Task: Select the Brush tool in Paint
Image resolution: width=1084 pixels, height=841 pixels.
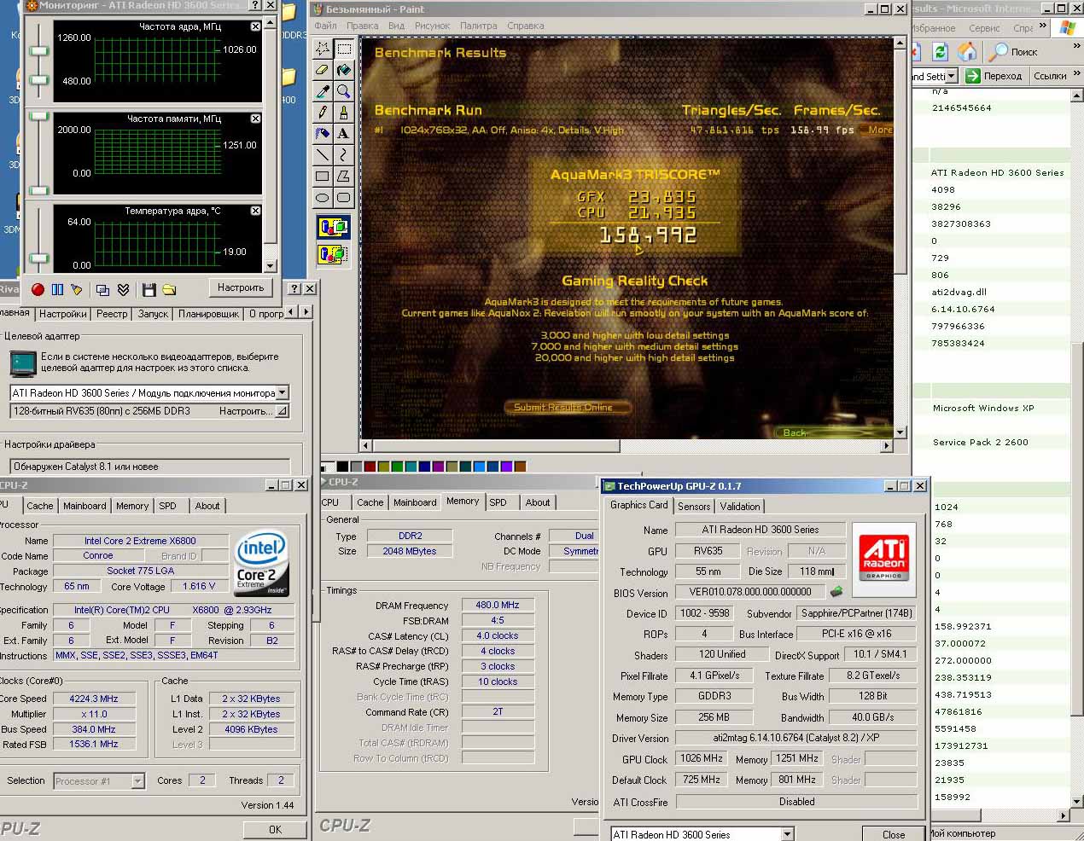Action: pos(343,113)
